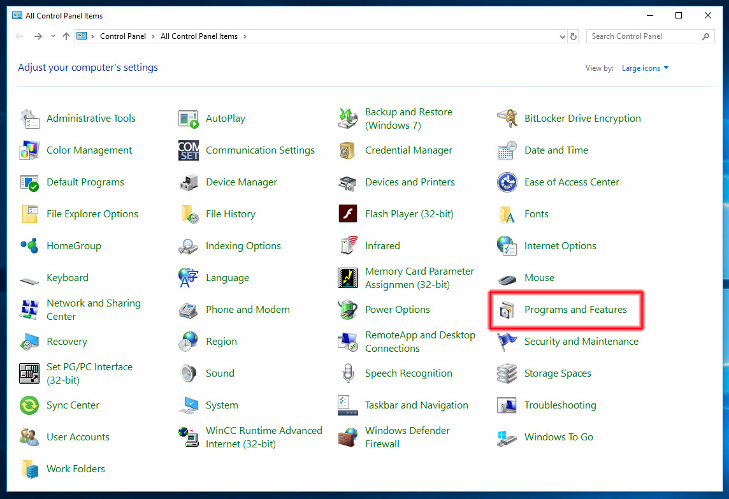Click the Set PG/PC Interface icon
The width and height of the screenshot is (729, 499).
[x=30, y=373]
